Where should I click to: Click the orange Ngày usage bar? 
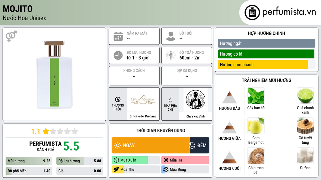(151, 145)
